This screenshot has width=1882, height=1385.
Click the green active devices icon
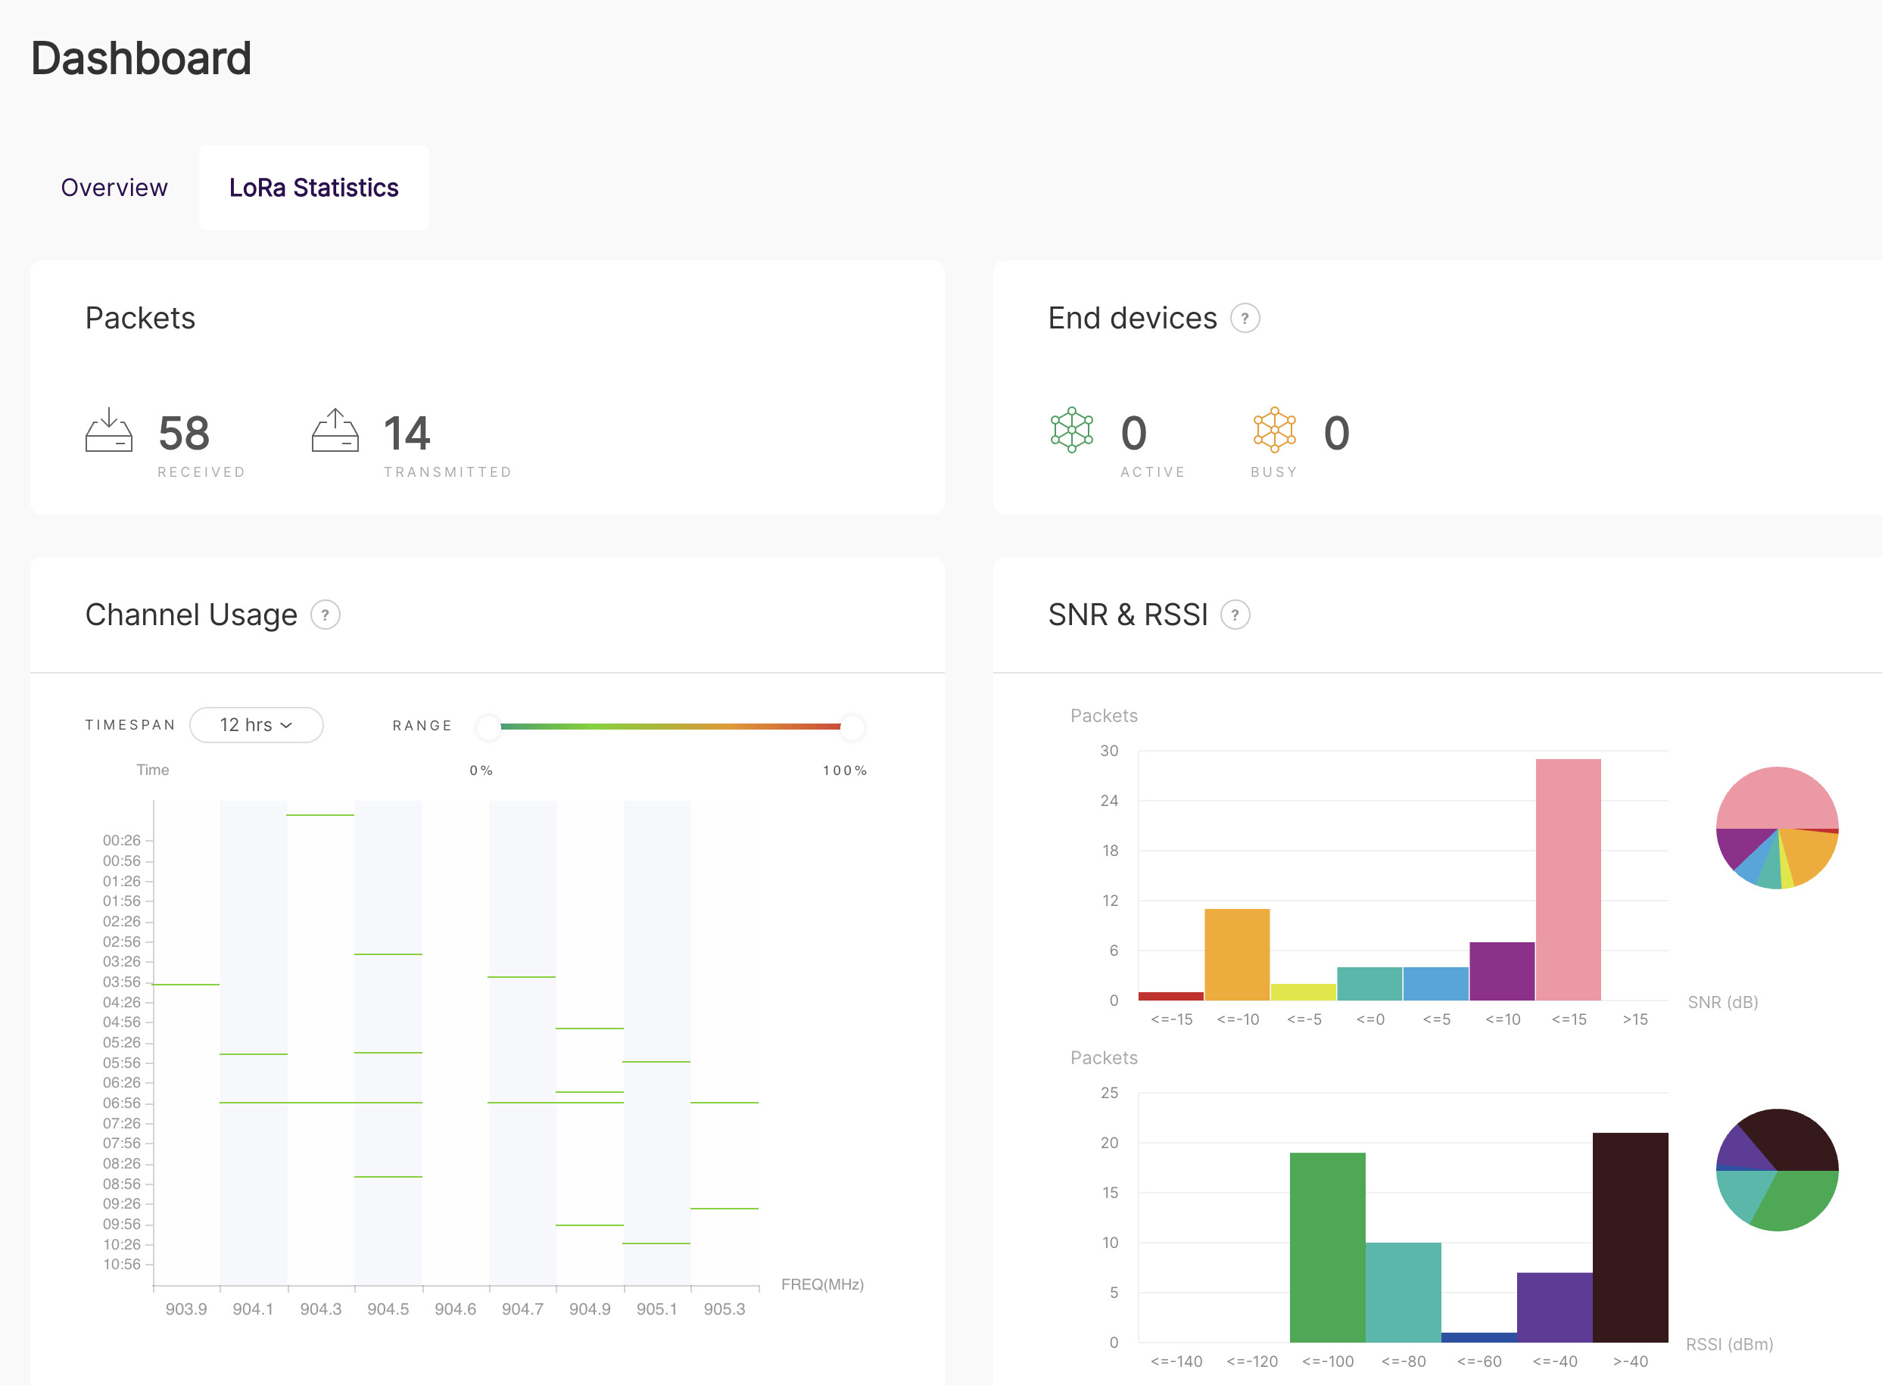1072,431
